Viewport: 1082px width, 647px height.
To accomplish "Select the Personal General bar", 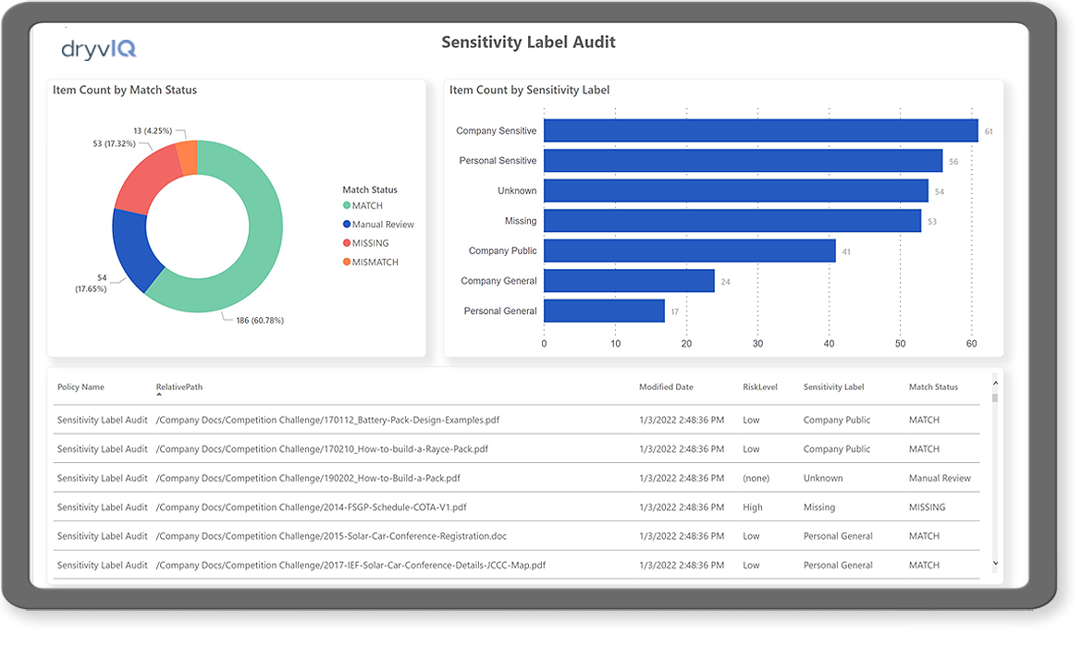I will (604, 311).
